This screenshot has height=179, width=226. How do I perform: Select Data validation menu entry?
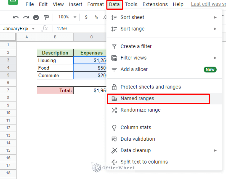(137, 139)
